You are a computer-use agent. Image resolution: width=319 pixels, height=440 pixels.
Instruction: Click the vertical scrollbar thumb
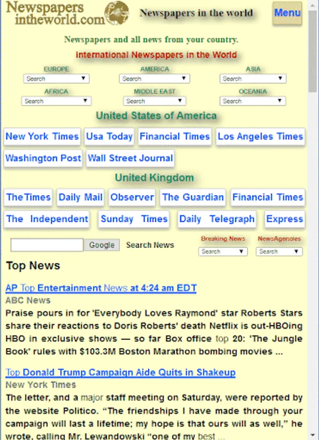tap(313, 51)
